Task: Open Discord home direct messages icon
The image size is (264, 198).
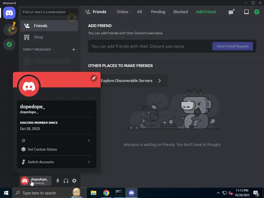Action: 9,13
